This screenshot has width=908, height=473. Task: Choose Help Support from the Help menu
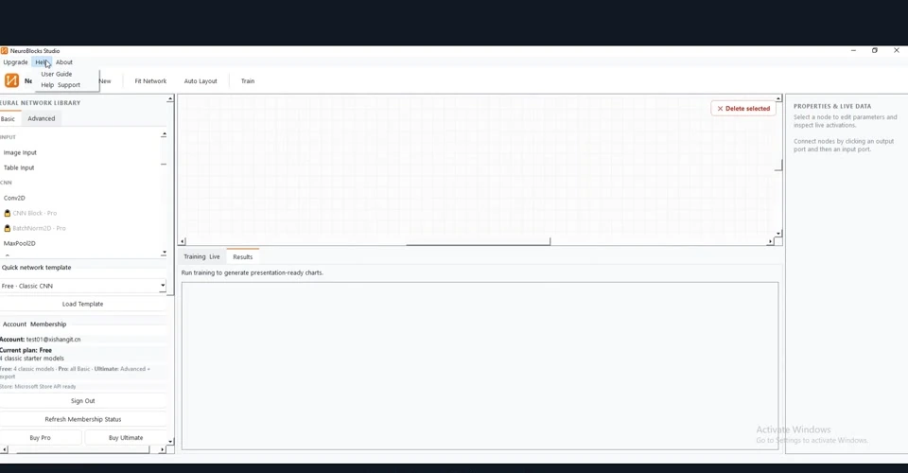pyautogui.click(x=61, y=85)
